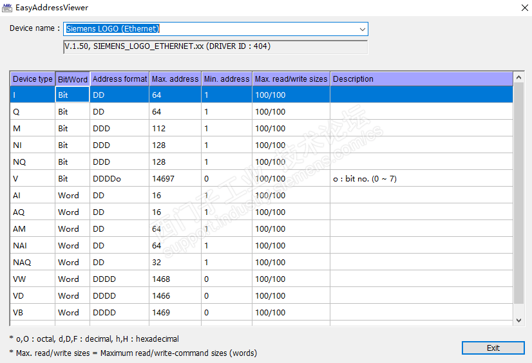The height and width of the screenshot is (363, 532).
Task: Click the DDDD format cell in VW row
Action: (119, 279)
